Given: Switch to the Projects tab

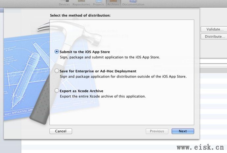Looking at the screenshot, I should click(x=98, y=3).
